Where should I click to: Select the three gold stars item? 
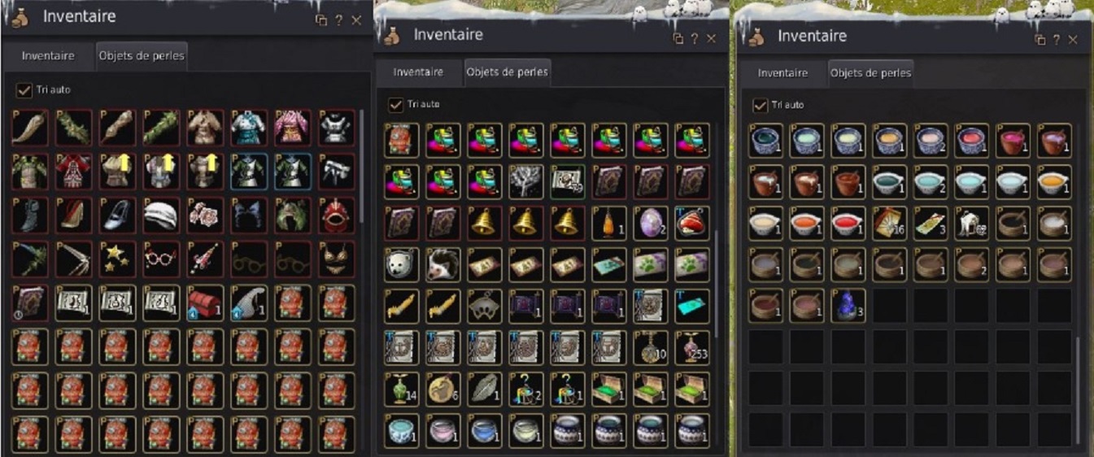(x=116, y=259)
